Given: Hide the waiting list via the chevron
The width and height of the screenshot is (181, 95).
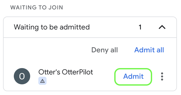Looking at the screenshot, I should [162, 27].
